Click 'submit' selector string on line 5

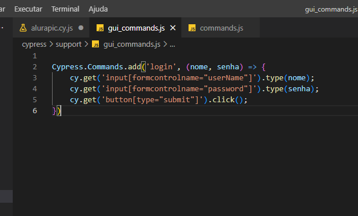pyautogui.click(x=177, y=100)
